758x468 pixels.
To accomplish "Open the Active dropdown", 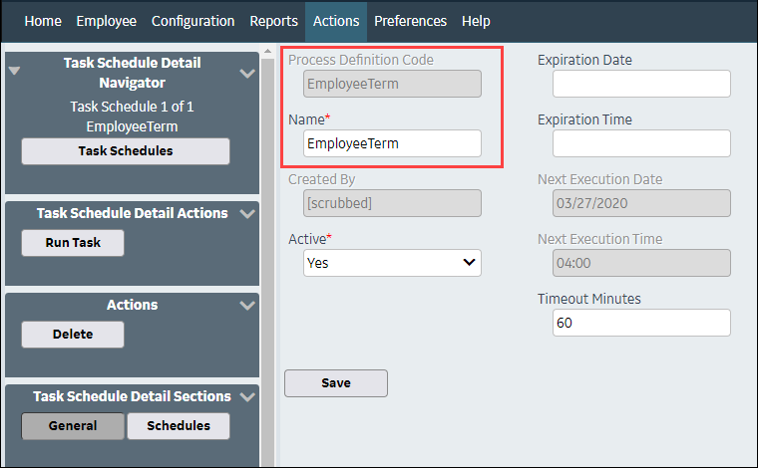I will 392,263.
